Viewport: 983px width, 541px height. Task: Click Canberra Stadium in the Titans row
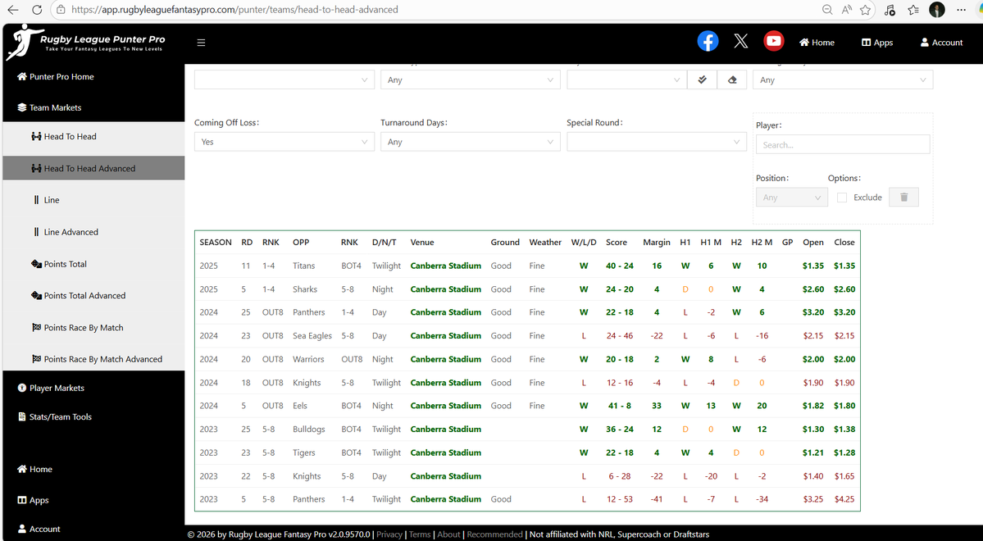(446, 266)
